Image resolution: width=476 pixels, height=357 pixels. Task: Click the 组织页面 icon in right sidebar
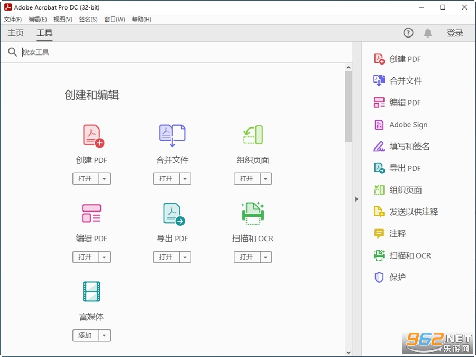[x=379, y=190]
